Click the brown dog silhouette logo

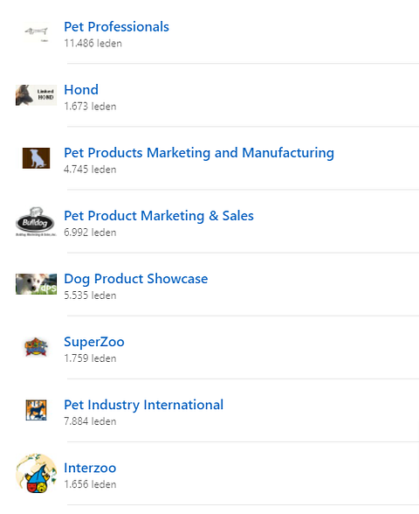(36, 158)
